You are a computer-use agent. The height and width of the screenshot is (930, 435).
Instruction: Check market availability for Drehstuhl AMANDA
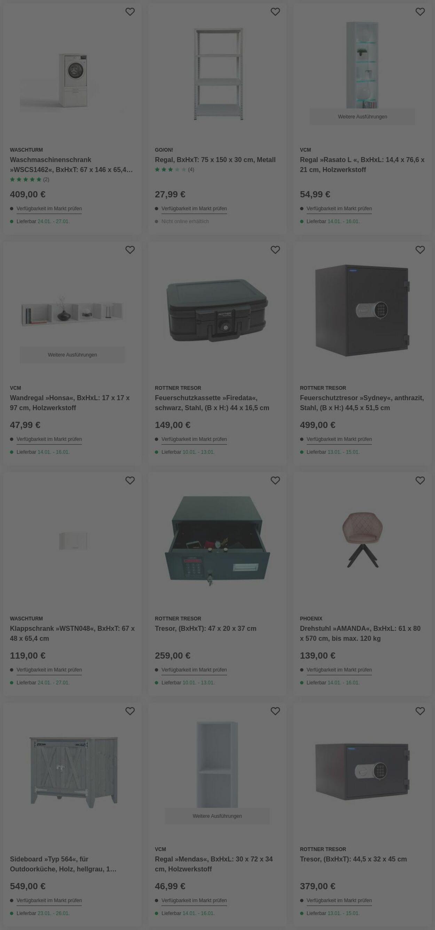(339, 670)
